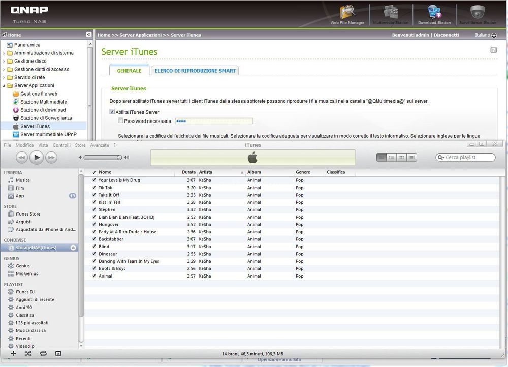Switch iTunes to song list view

tap(382, 157)
